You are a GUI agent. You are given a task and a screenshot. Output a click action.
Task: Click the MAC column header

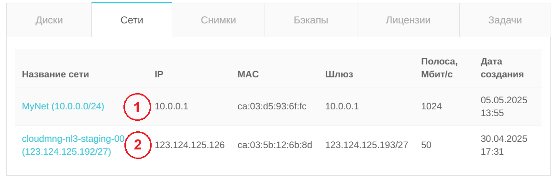point(248,74)
